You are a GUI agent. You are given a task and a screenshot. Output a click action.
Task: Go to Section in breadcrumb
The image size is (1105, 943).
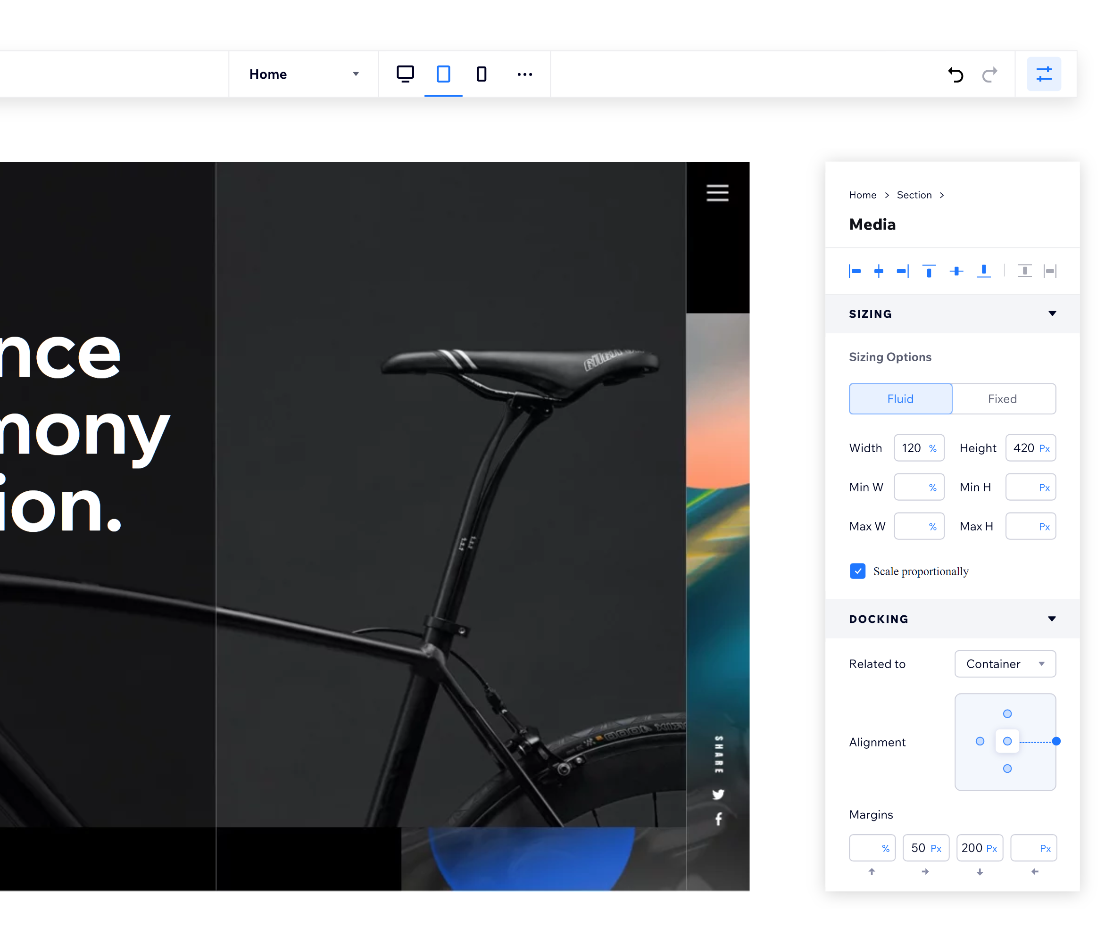(914, 195)
